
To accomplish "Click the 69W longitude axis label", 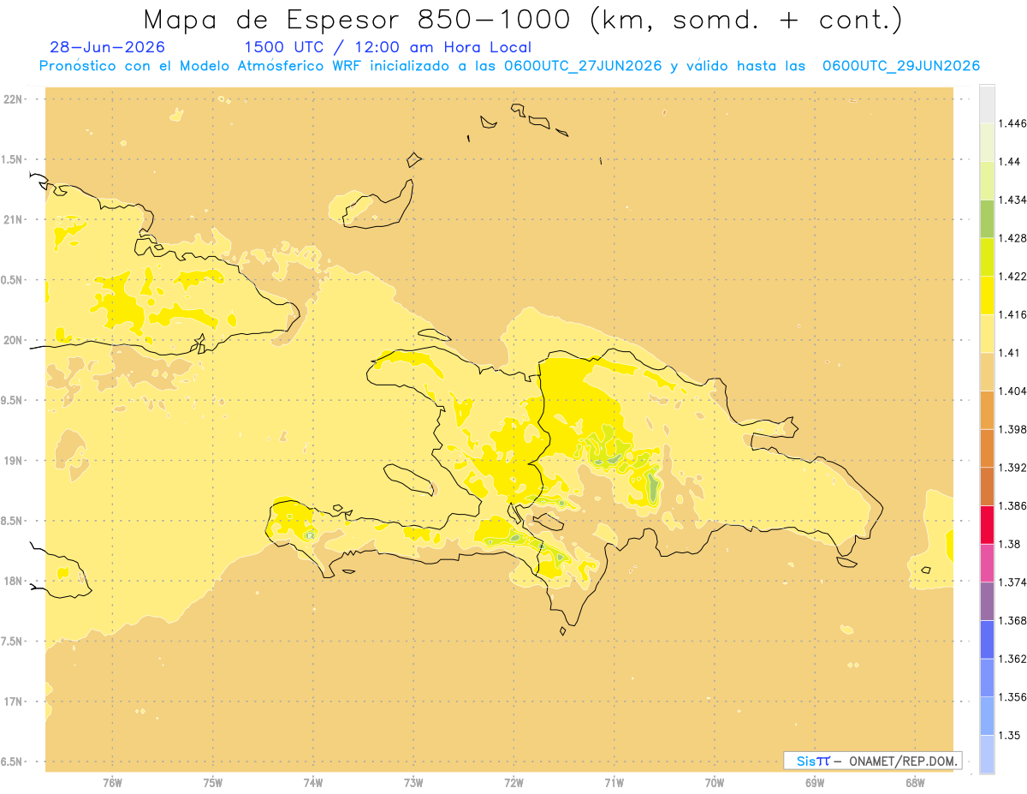I will (815, 782).
